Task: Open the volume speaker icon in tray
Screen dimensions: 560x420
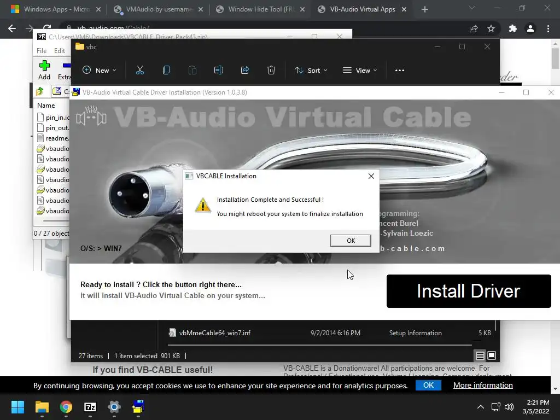Action: pos(509,407)
